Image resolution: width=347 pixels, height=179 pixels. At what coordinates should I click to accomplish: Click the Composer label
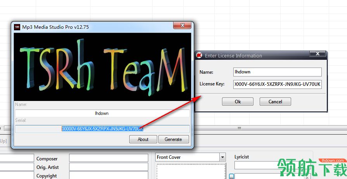click(x=47, y=159)
